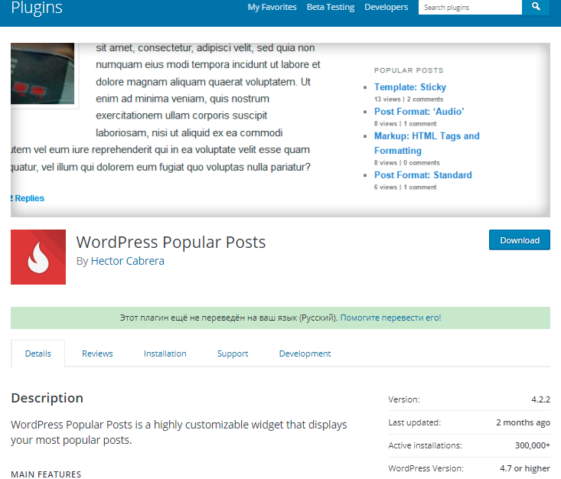Open the Development tab
This screenshot has height=479, width=561.
[x=305, y=354]
